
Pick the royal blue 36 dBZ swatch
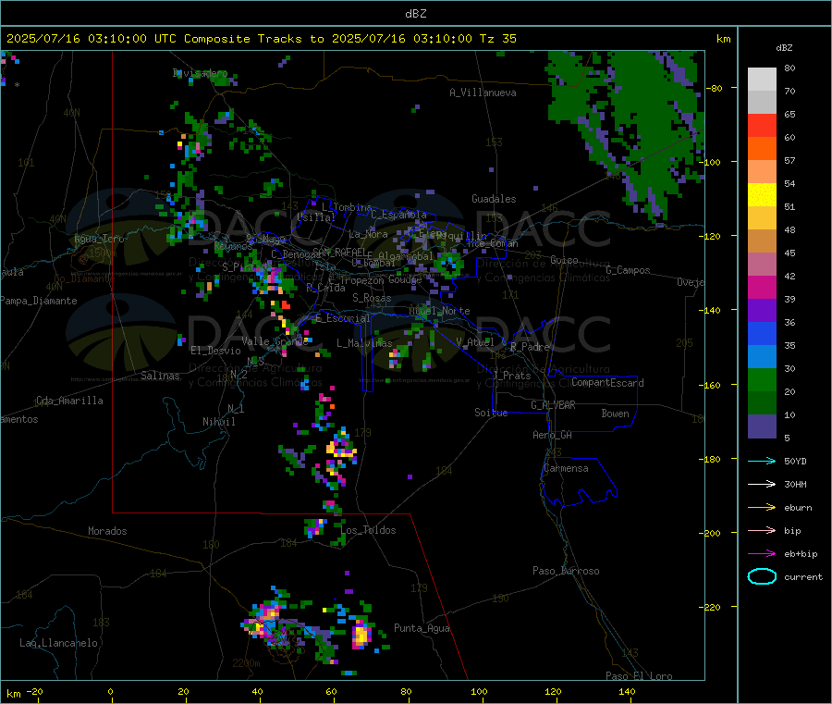pyautogui.click(x=762, y=333)
